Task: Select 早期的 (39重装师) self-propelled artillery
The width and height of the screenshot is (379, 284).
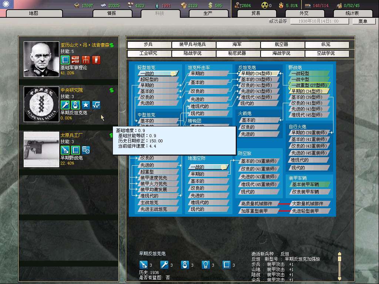Action: [309, 133]
